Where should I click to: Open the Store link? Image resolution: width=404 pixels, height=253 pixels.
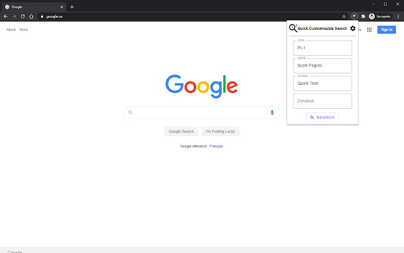tap(24, 30)
